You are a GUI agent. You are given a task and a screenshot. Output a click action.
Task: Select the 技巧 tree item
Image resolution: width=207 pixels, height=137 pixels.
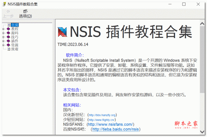(x=14, y=37)
